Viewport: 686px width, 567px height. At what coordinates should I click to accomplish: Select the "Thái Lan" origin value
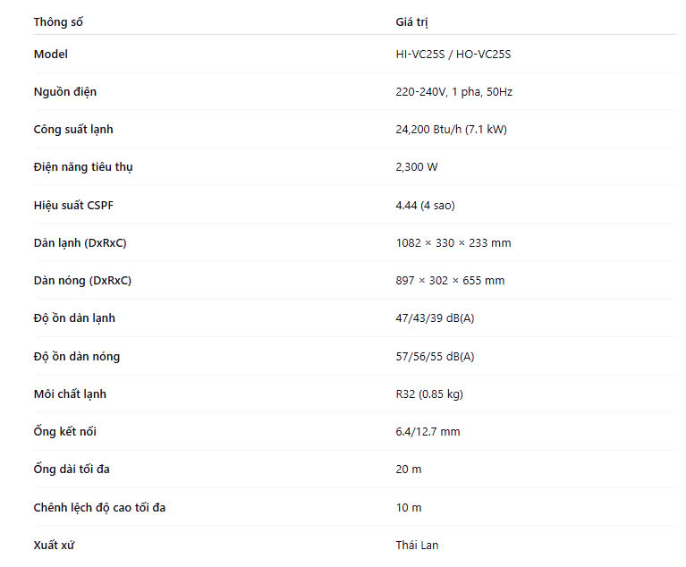[417, 546]
